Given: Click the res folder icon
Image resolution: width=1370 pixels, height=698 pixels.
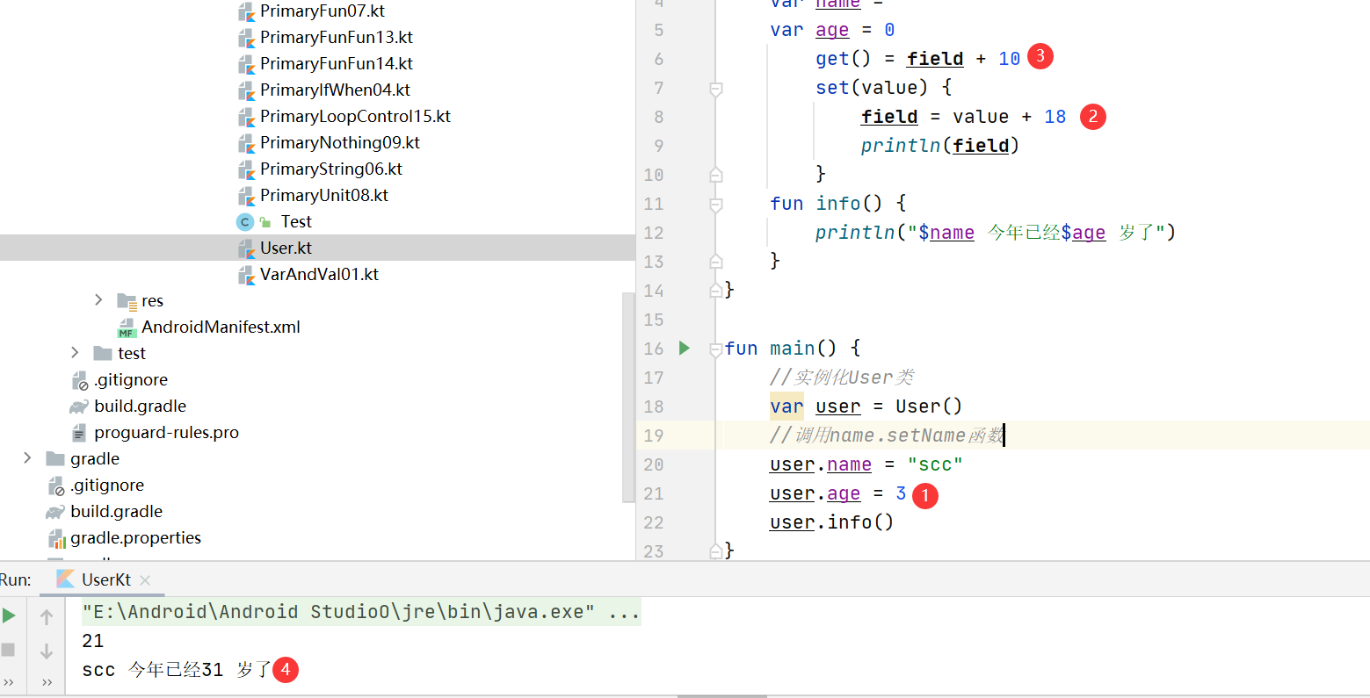Looking at the screenshot, I should tap(127, 301).
